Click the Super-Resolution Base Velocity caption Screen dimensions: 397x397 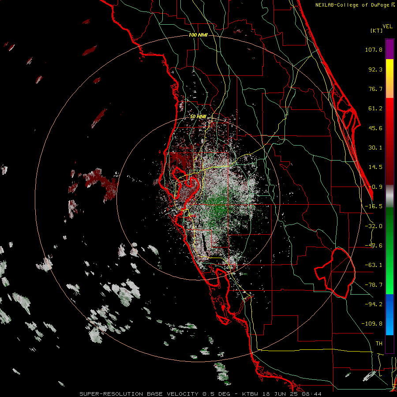click(201, 394)
